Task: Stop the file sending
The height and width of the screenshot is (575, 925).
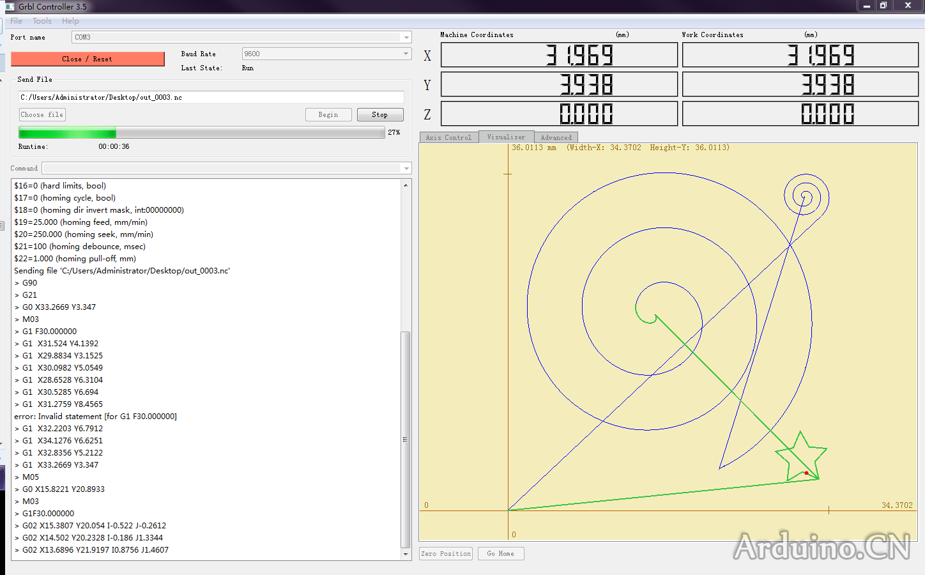Action: tap(379, 115)
